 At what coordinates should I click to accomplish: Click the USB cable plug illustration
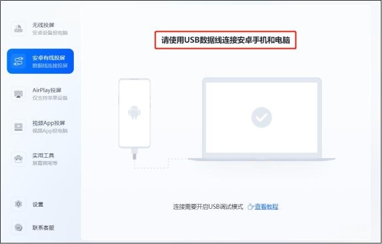click(134, 154)
